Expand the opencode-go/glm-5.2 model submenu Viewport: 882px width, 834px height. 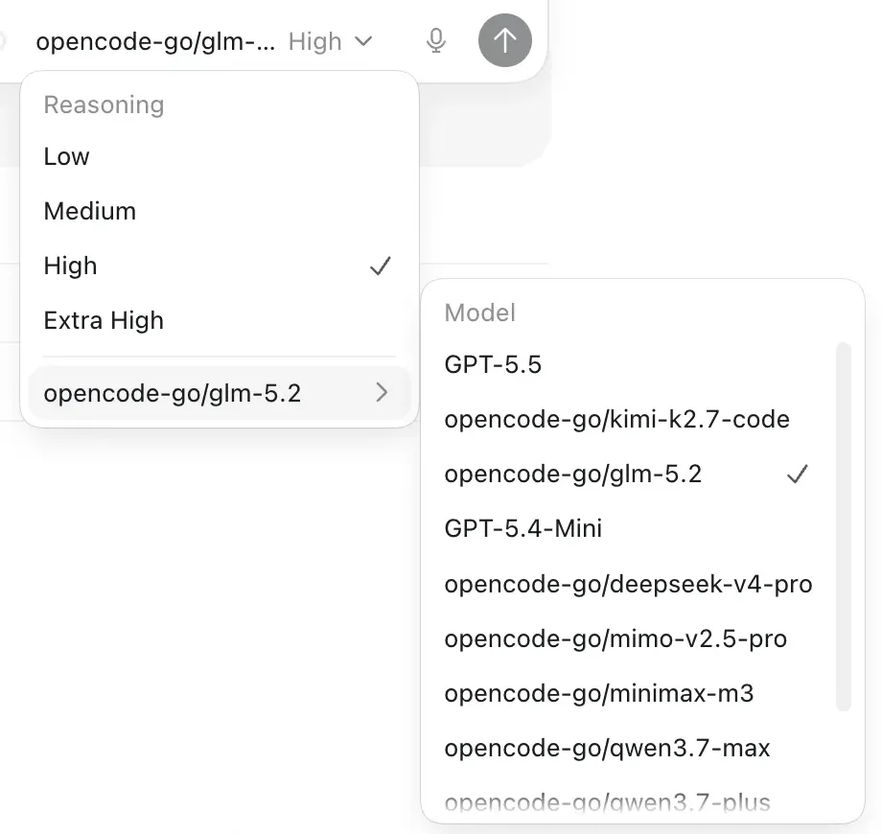tap(220, 392)
